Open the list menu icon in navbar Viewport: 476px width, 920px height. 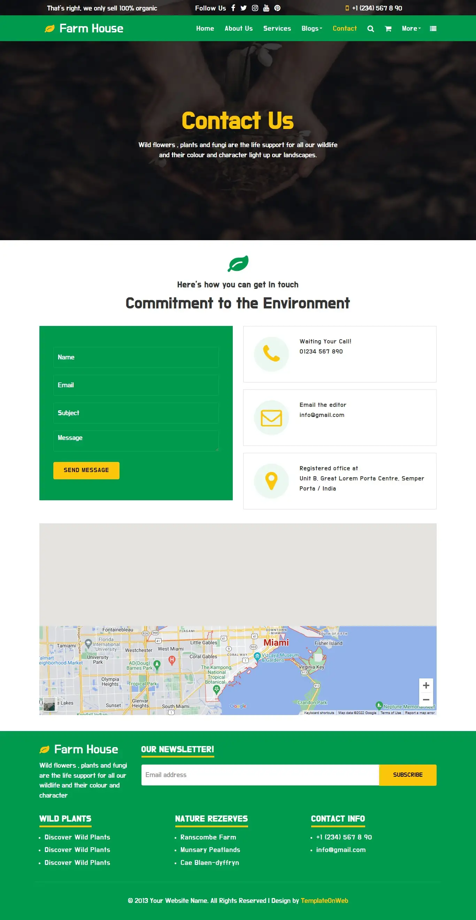[433, 29]
